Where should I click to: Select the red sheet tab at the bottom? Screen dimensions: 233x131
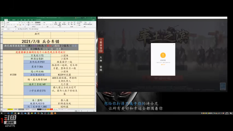(51, 109)
